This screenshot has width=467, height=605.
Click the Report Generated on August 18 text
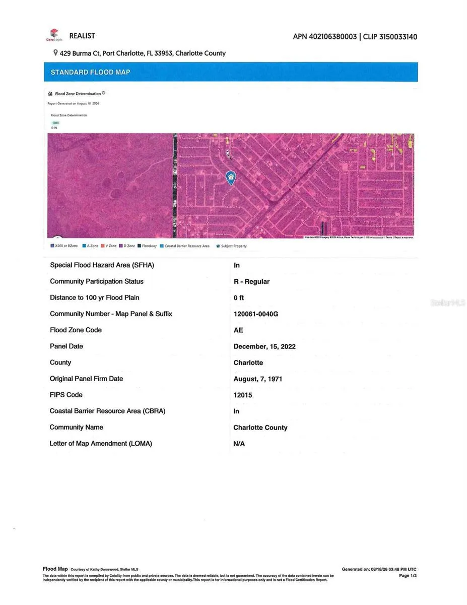coord(74,104)
